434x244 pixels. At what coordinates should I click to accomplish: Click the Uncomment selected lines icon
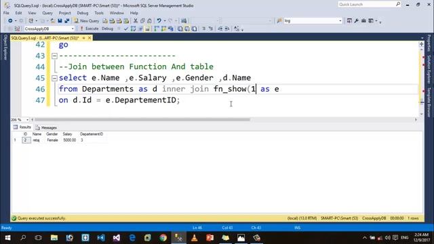211,28
